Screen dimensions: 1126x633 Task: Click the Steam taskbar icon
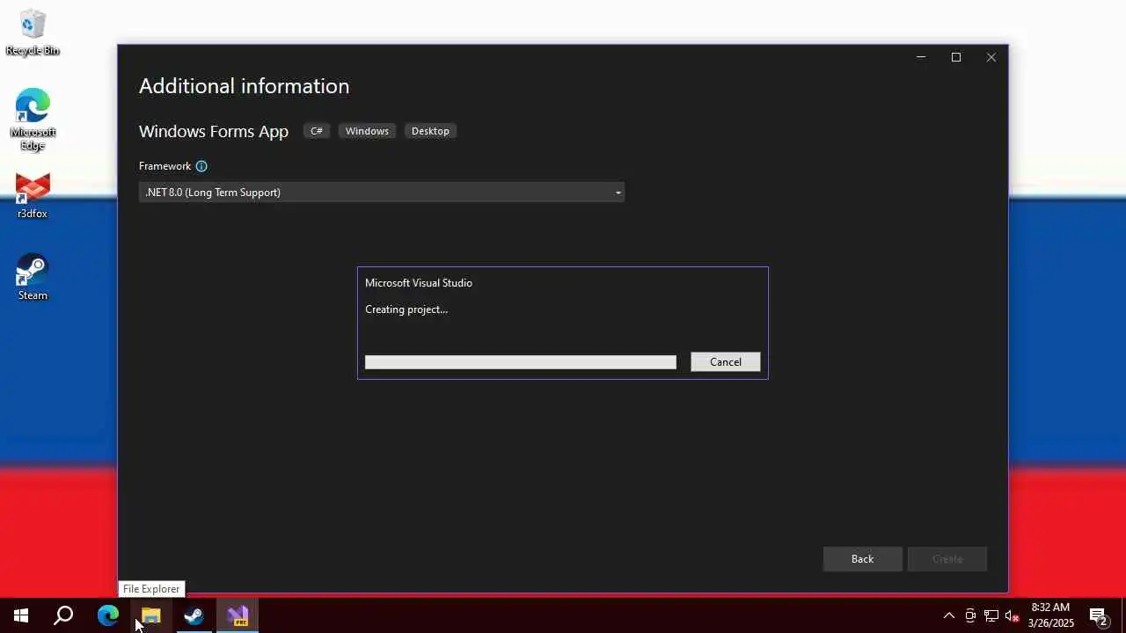pos(194,616)
